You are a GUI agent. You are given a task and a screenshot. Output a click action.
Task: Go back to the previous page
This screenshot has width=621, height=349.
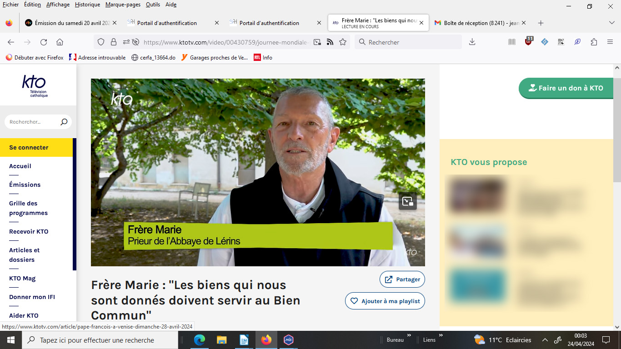11,42
